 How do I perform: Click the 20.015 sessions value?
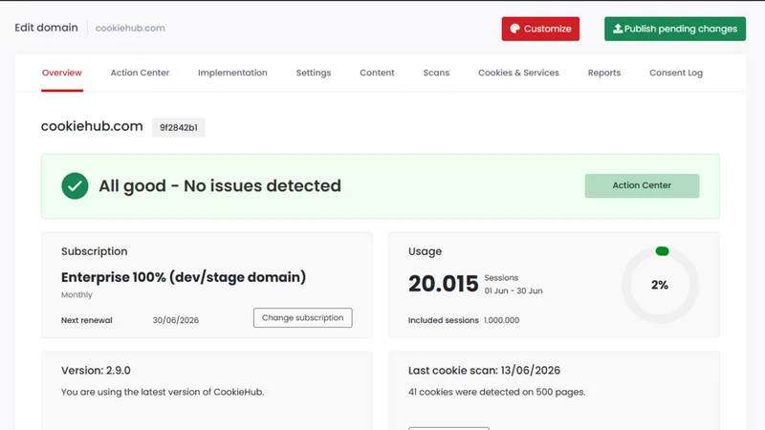[x=443, y=284]
